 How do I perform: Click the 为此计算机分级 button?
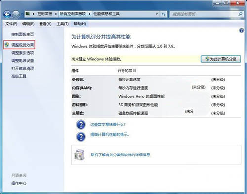click(221, 59)
